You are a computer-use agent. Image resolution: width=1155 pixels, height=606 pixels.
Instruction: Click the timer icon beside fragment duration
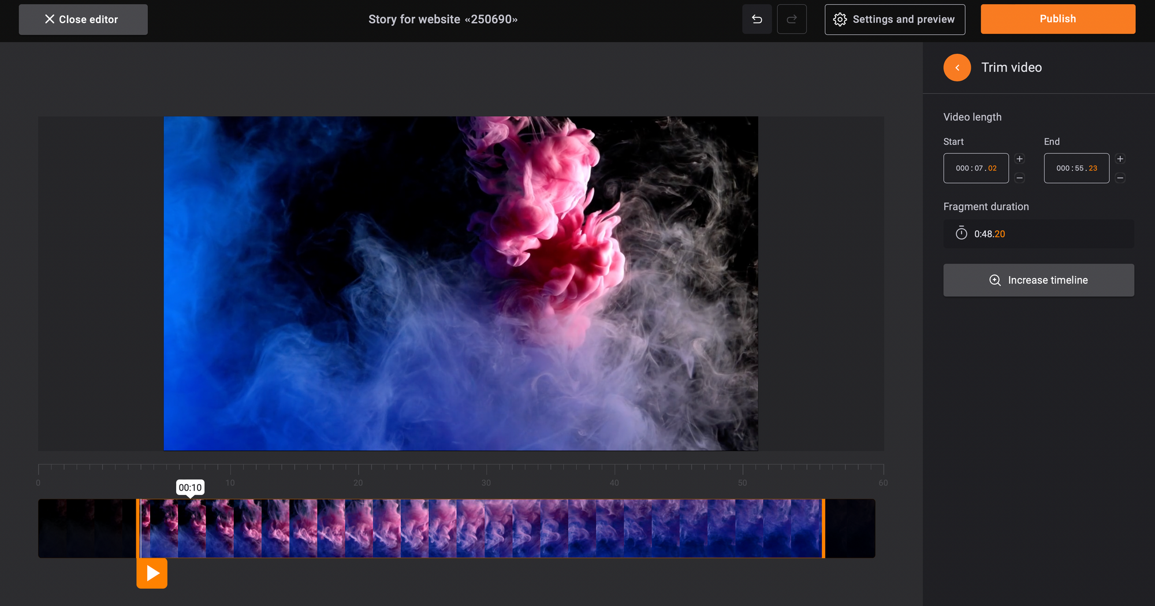[961, 233]
